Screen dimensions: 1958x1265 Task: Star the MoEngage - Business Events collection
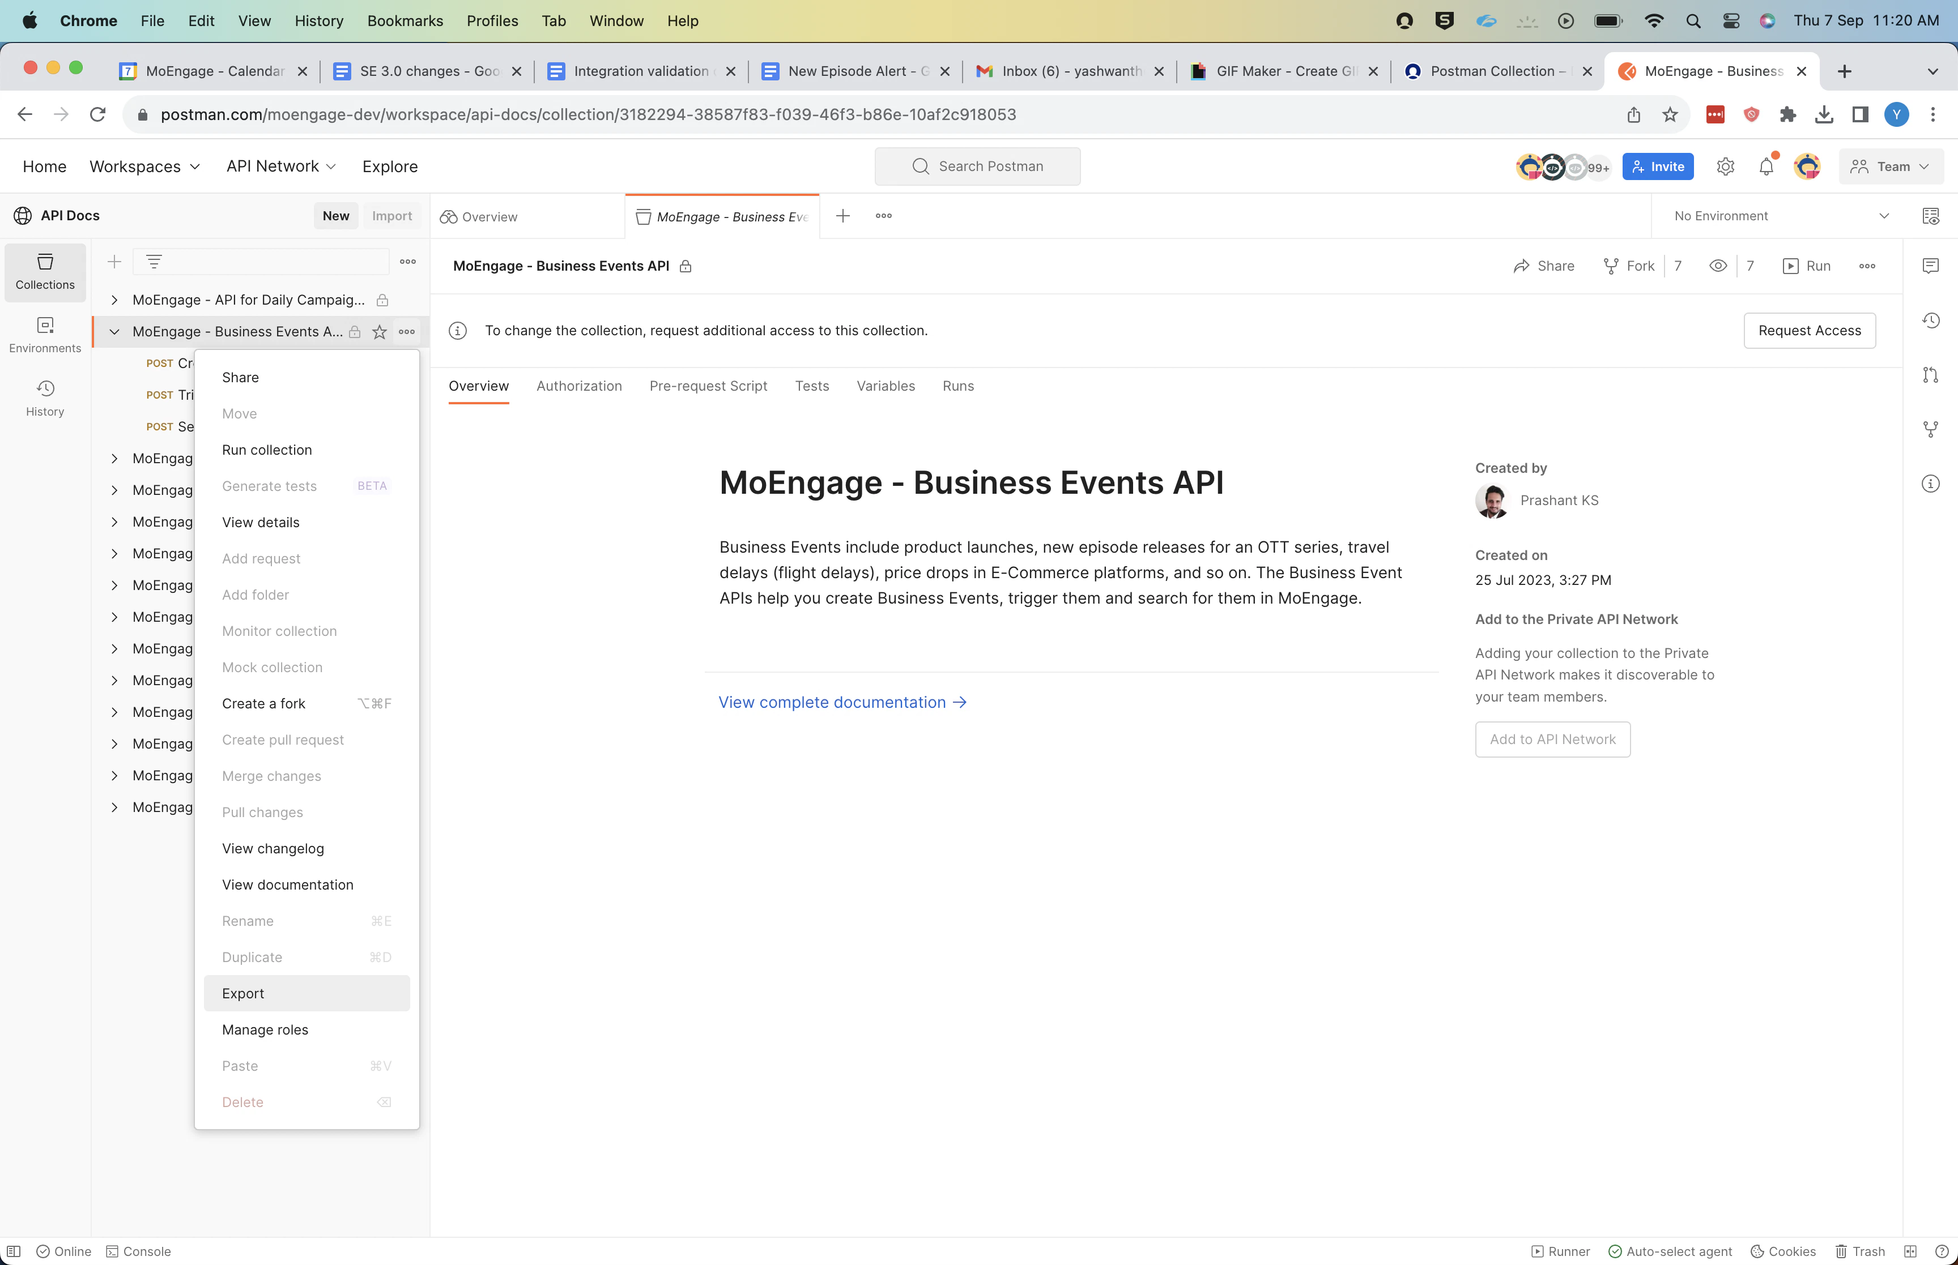click(x=379, y=331)
